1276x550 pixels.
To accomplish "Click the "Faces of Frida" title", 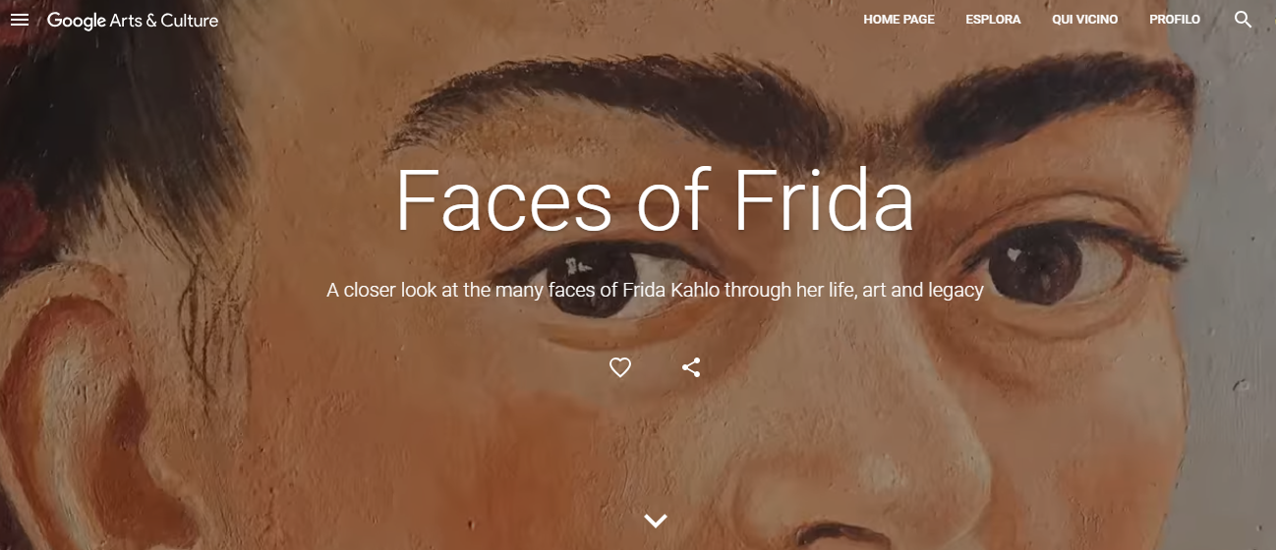I will pyautogui.click(x=654, y=200).
